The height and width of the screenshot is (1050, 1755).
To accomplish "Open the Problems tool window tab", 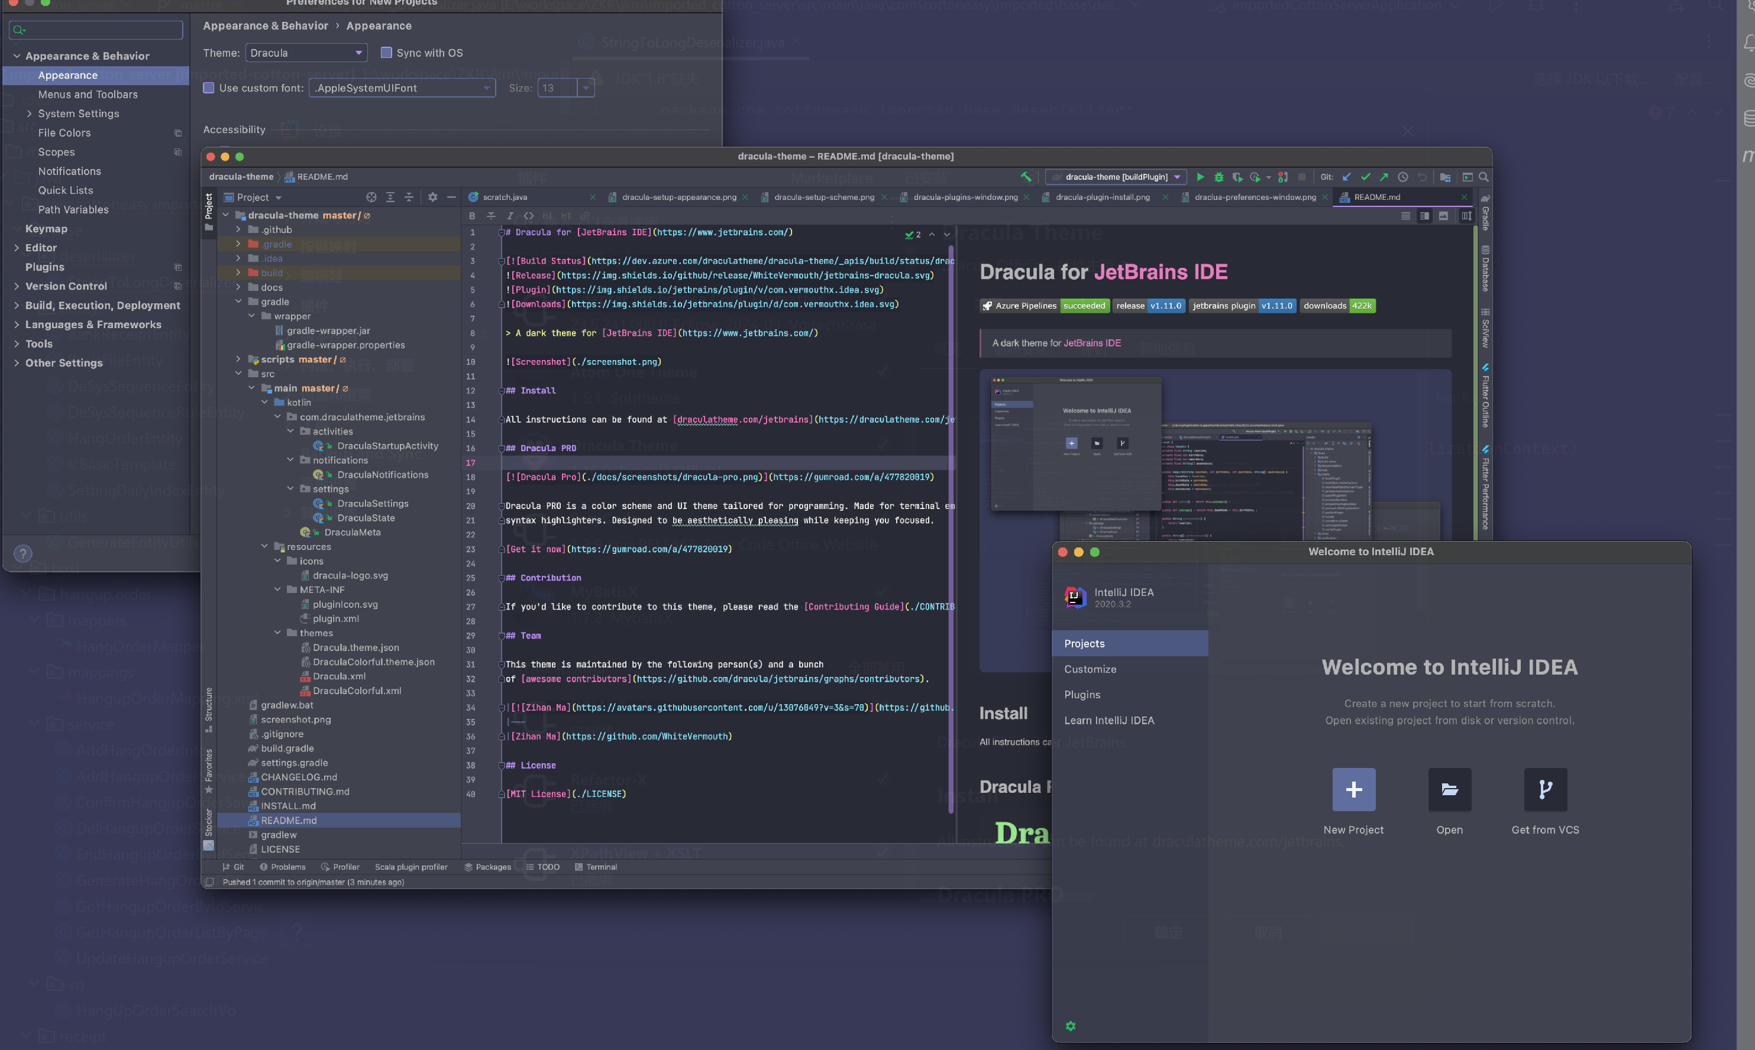I will click(x=282, y=867).
